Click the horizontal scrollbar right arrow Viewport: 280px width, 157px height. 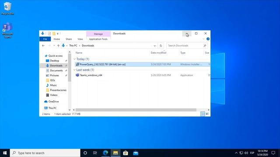(x=208, y=110)
